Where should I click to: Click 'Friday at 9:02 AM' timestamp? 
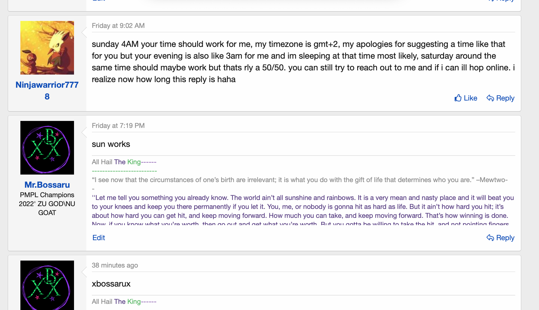[118, 26]
